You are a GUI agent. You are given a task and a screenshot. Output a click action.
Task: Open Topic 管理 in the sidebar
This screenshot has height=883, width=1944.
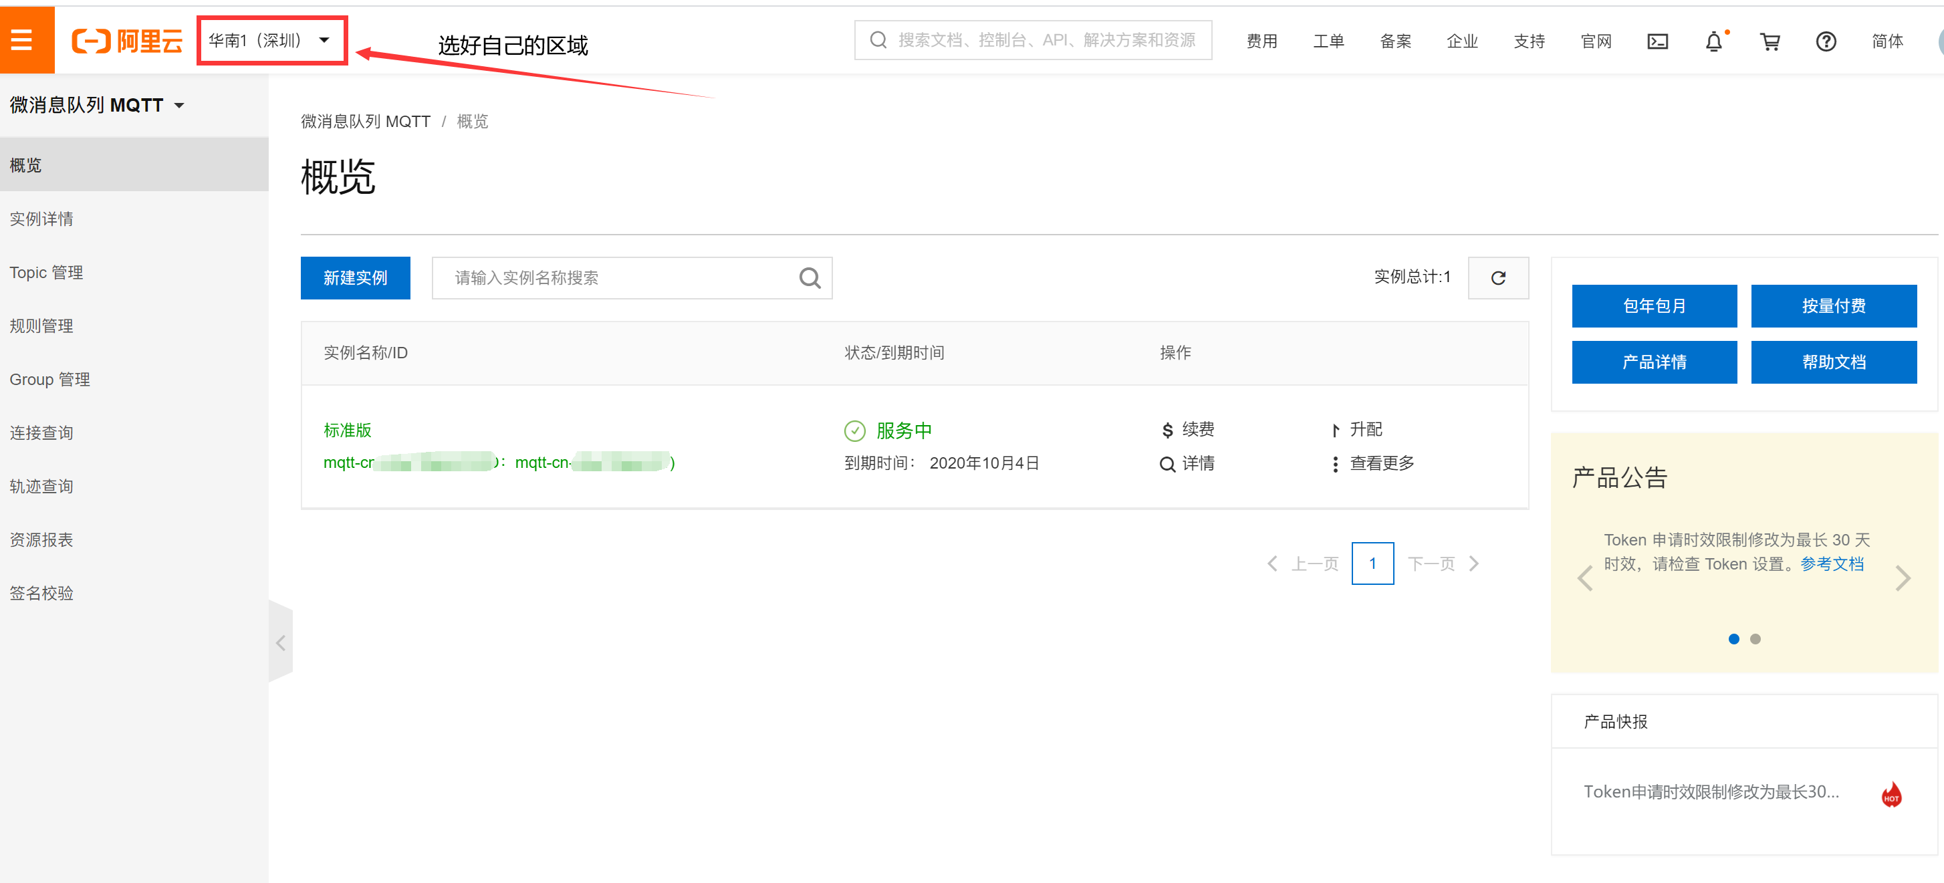pyautogui.click(x=134, y=271)
